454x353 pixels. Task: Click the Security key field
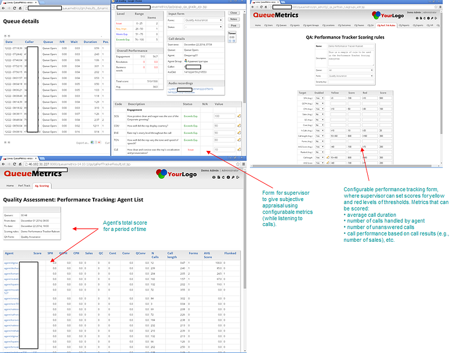[x=351, y=82]
